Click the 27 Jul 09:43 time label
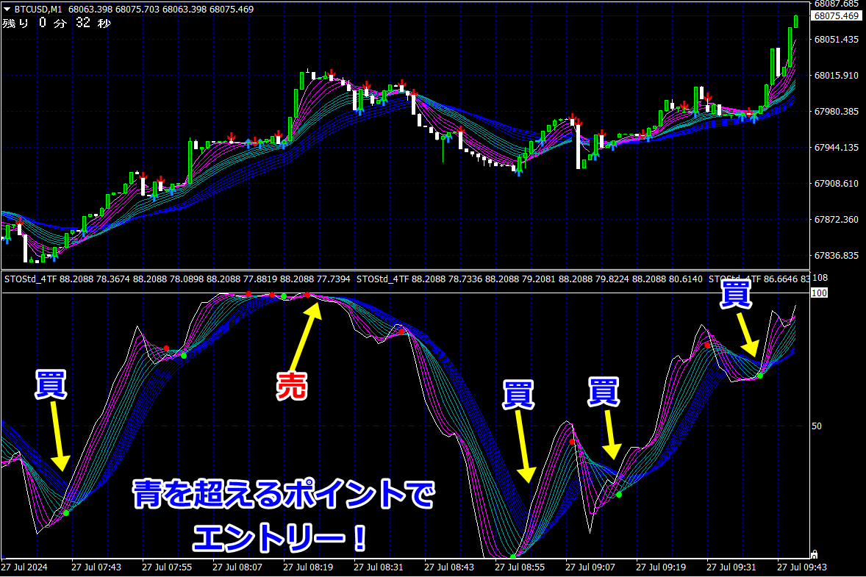 click(802, 567)
